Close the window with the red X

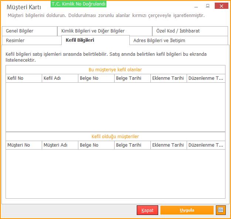221,6
